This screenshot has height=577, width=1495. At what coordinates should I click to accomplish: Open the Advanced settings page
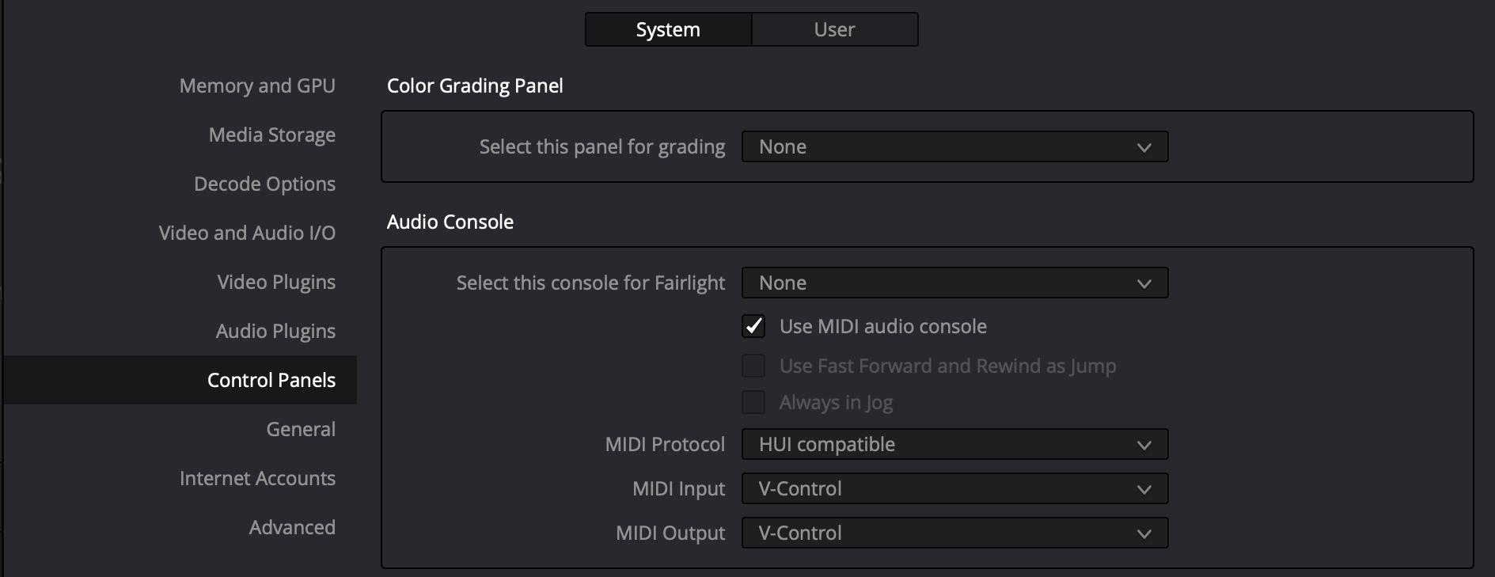291,527
